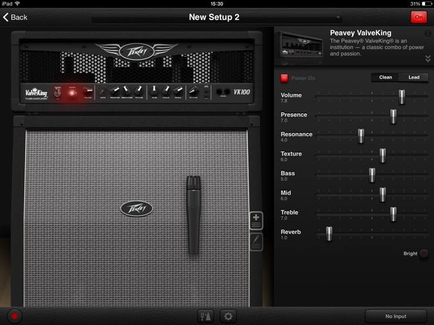The height and width of the screenshot is (325, 434).
Task: Click the Wi-Fi icon in status bar
Action: pyautogui.click(x=17, y=4)
